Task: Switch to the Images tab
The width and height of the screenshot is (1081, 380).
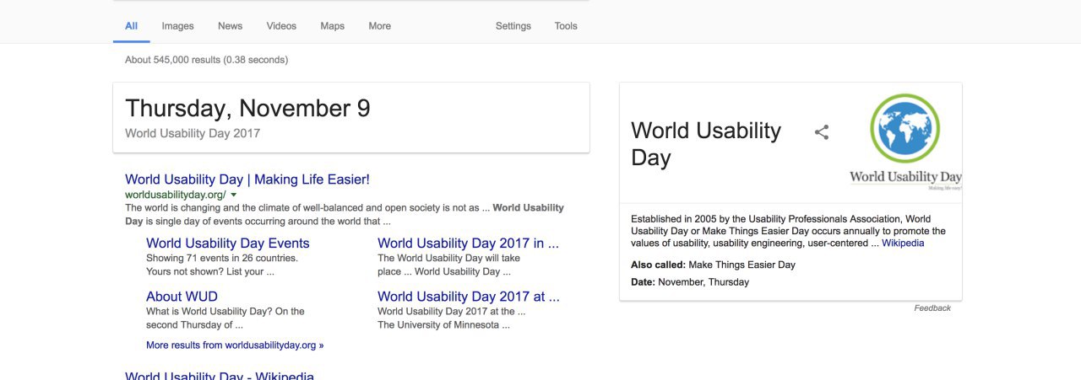Action: (x=177, y=26)
